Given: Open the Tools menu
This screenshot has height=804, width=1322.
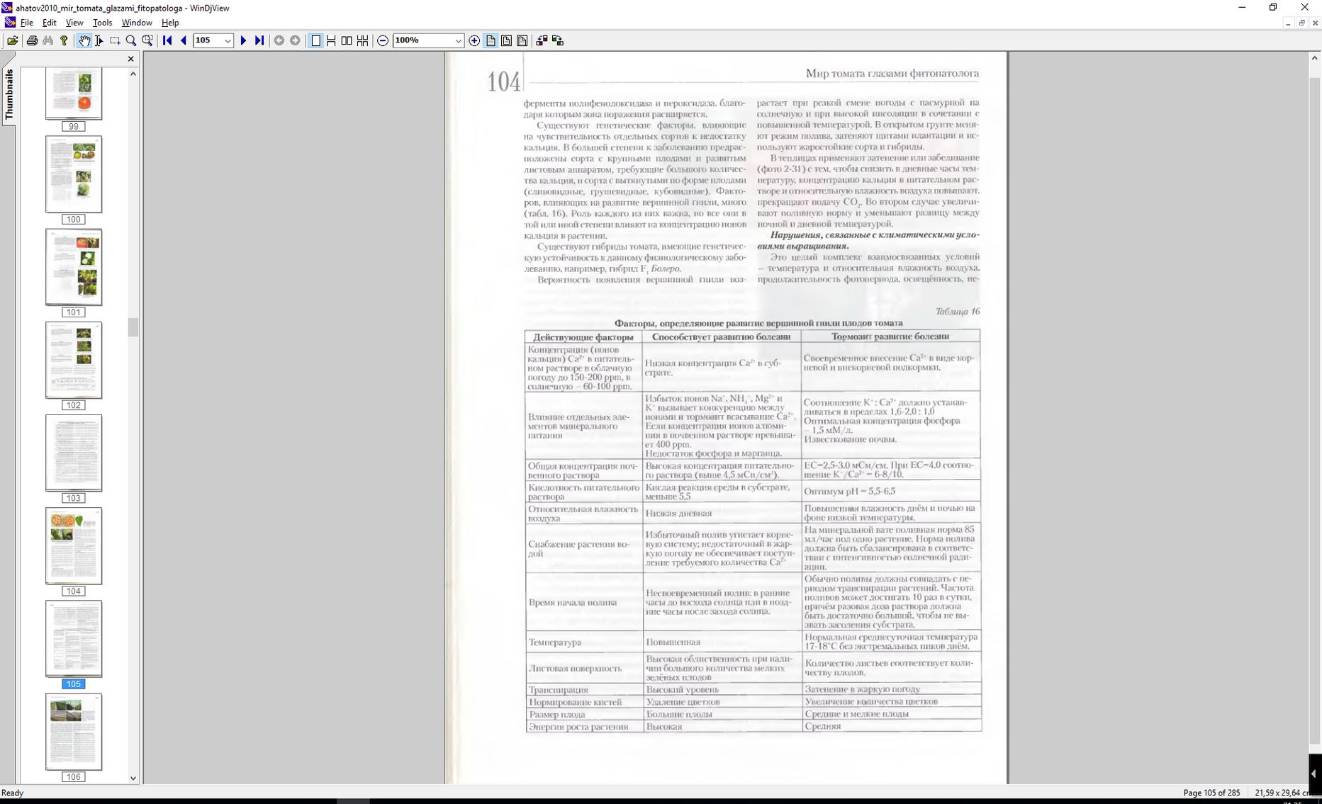Looking at the screenshot, I should [102, 23].
